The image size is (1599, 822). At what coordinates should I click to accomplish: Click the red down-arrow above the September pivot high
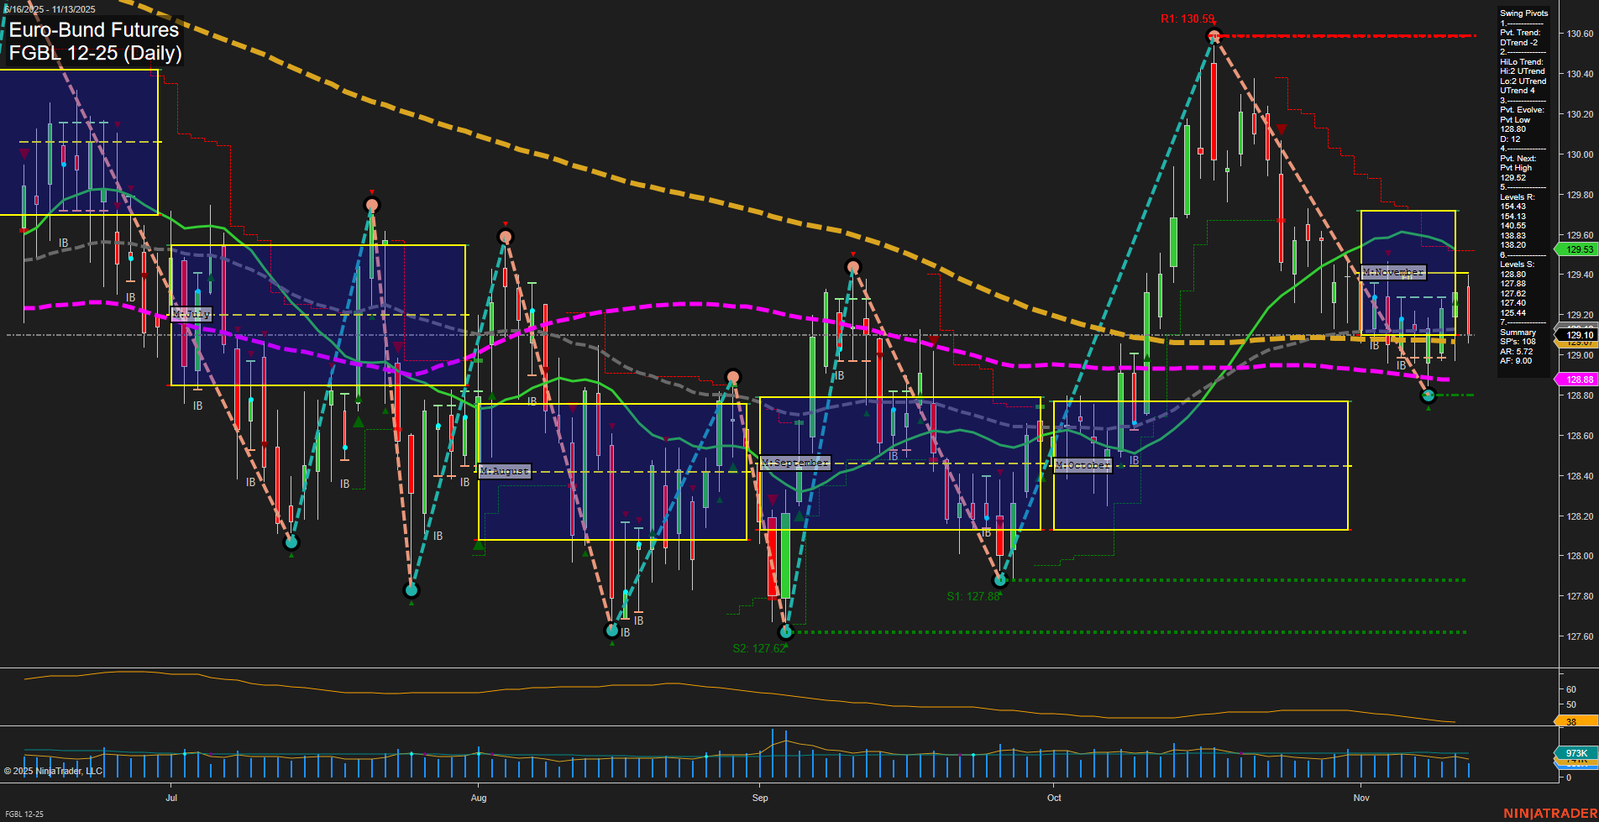pos(853,254)
